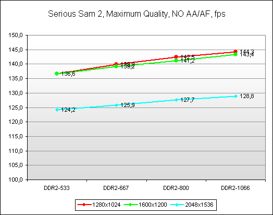Click the 150,0 y-axis label
Image resolution: width=273 pixels, height=215 pixels.
pos(16,35)
